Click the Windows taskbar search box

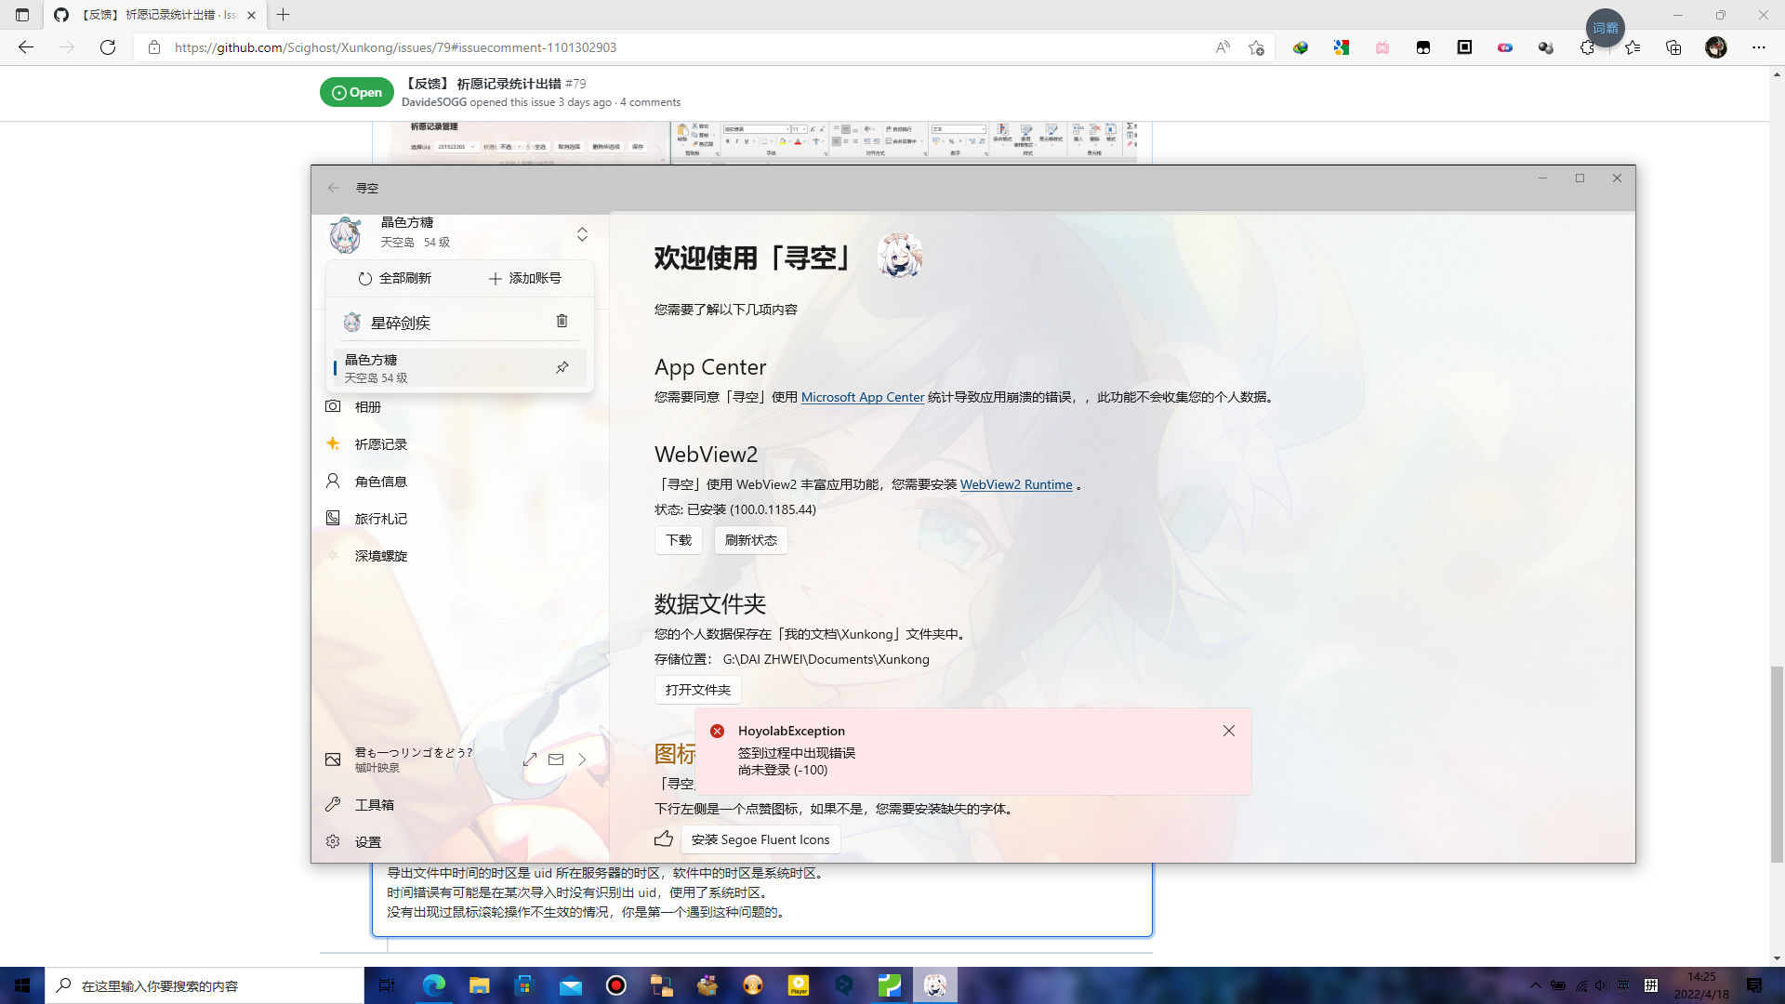pos(205,985)
